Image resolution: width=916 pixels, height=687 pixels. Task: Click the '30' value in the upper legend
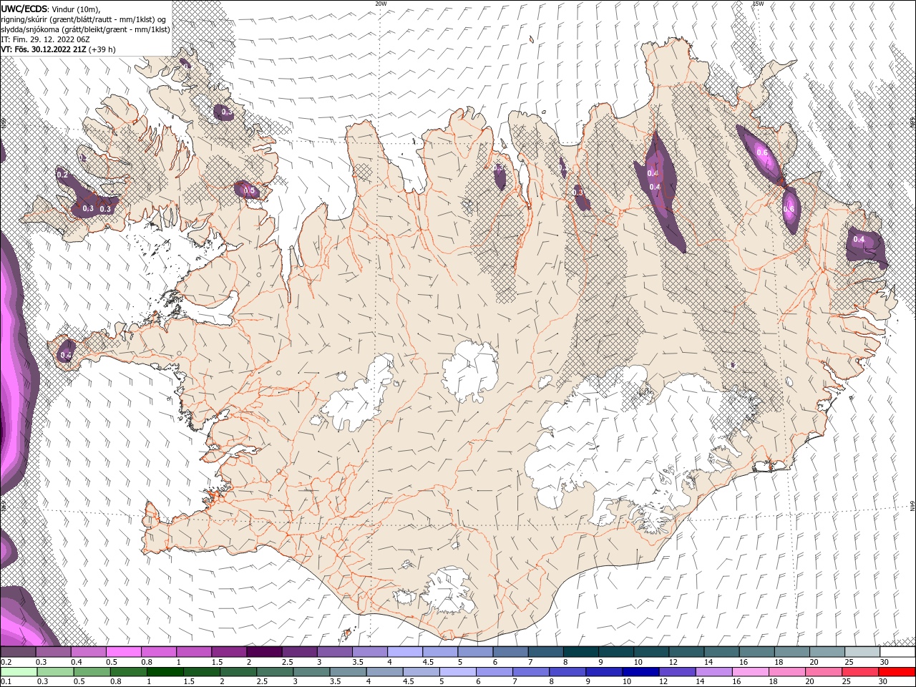[x=885, y=662]
